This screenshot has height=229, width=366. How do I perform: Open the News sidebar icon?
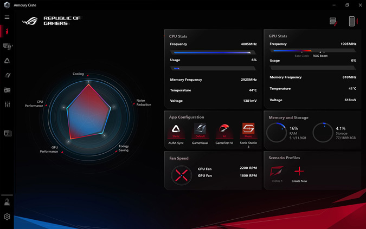coord(8,134)
